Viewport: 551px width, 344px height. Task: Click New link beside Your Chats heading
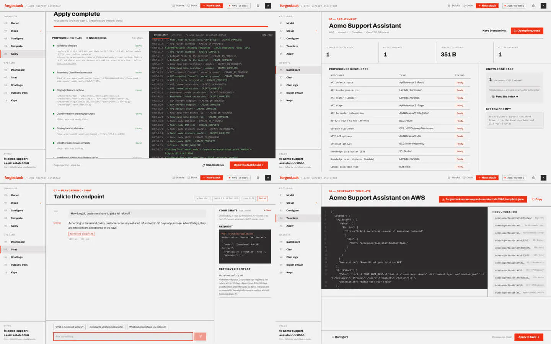click(x=267, y=210)
